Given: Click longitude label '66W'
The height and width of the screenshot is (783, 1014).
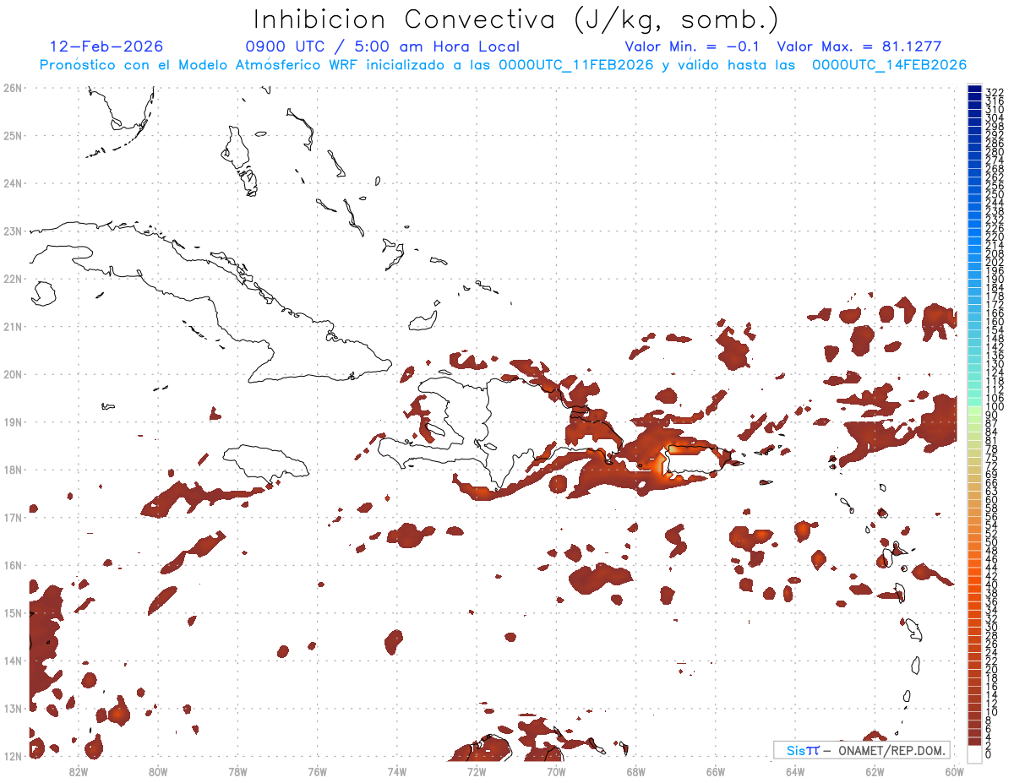Looking at the screenshot, I should coord(716,771).
